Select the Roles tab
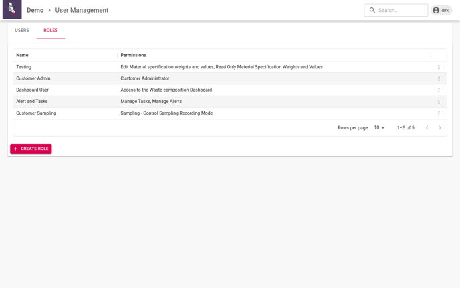The width and height of the screenshot is (460, 288). coord(51,30)
